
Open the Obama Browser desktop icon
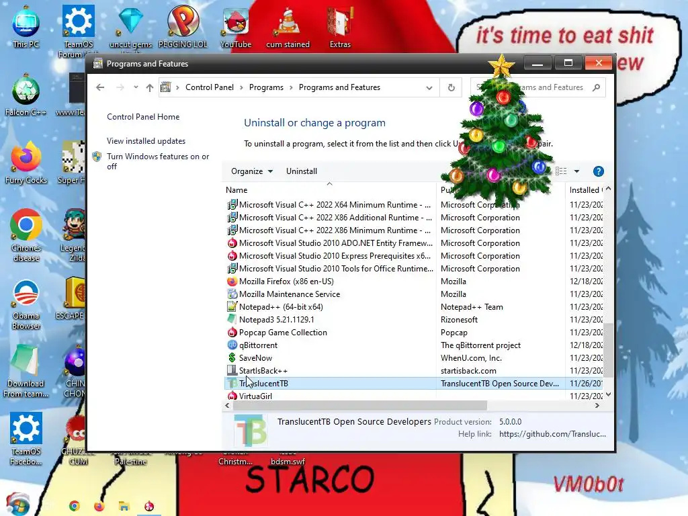tap(26, 304)
